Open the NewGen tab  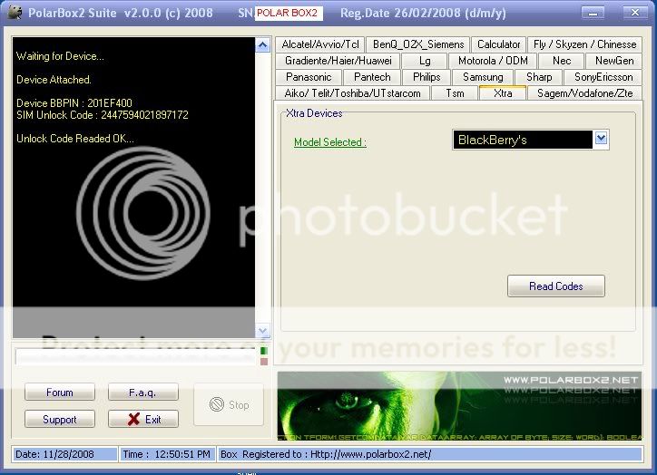[x=614, y=61]
